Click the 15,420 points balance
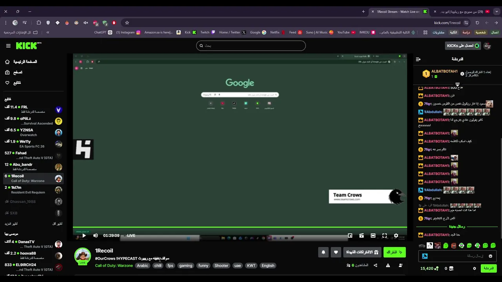 429,269
